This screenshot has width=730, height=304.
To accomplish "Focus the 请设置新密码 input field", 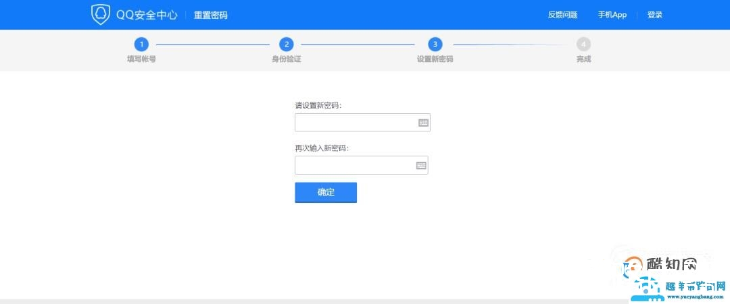I will [362, 123].
